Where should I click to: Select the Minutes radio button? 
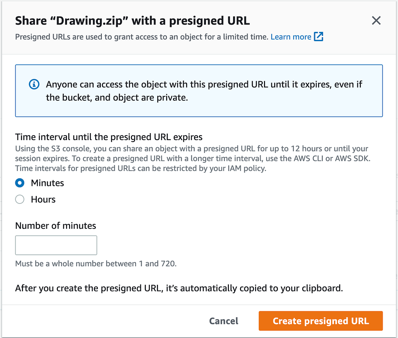click(x=20, y=183)
